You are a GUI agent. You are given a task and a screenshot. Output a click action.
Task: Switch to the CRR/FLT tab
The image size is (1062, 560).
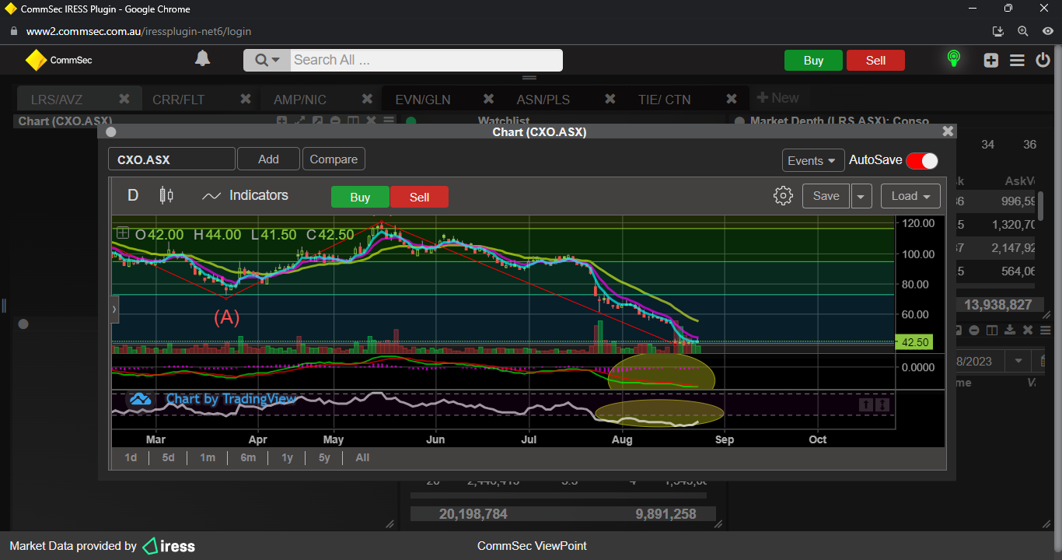point(179,100)
